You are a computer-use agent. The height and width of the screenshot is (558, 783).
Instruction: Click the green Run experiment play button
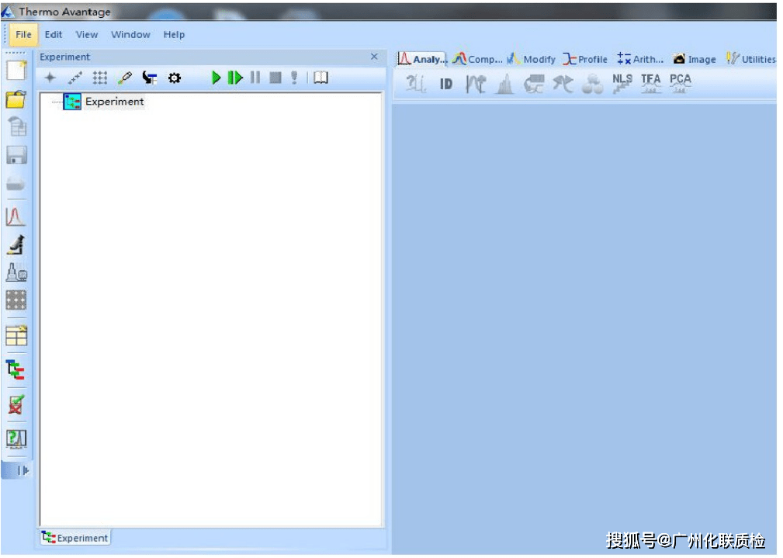[x=217, y=78]
